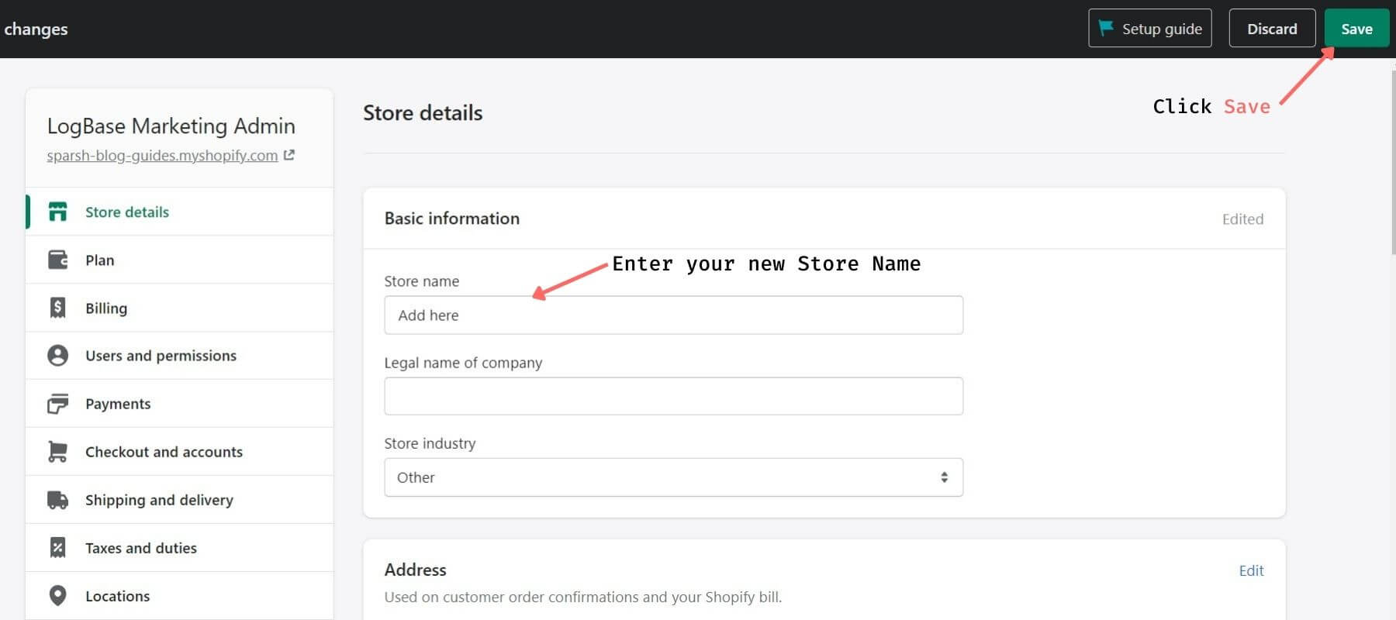Click Edit link in Address section
Screen dimensions: 1396x620
pos(1251,570)
